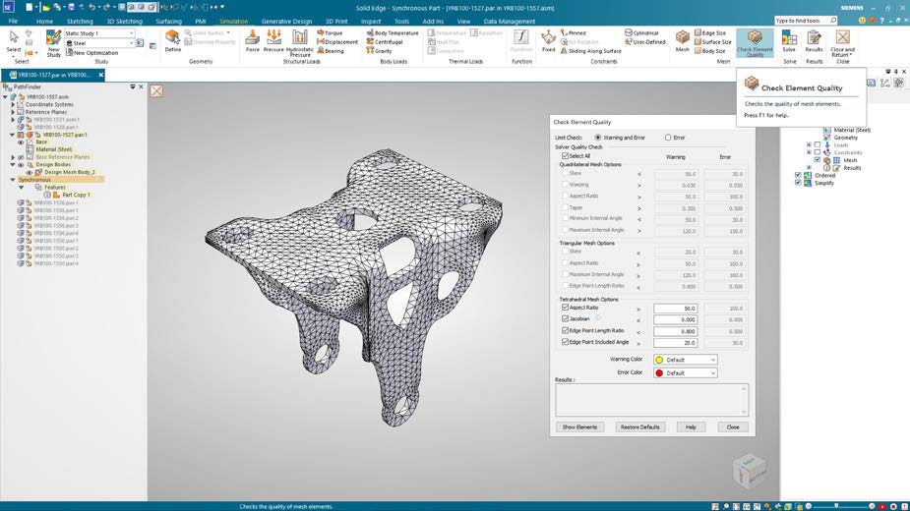Open Edge Size mesh control
910x511 pixels.
(709, 33)
